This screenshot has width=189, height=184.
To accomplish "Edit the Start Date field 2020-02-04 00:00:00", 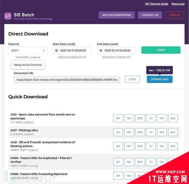I will [72, 51].
